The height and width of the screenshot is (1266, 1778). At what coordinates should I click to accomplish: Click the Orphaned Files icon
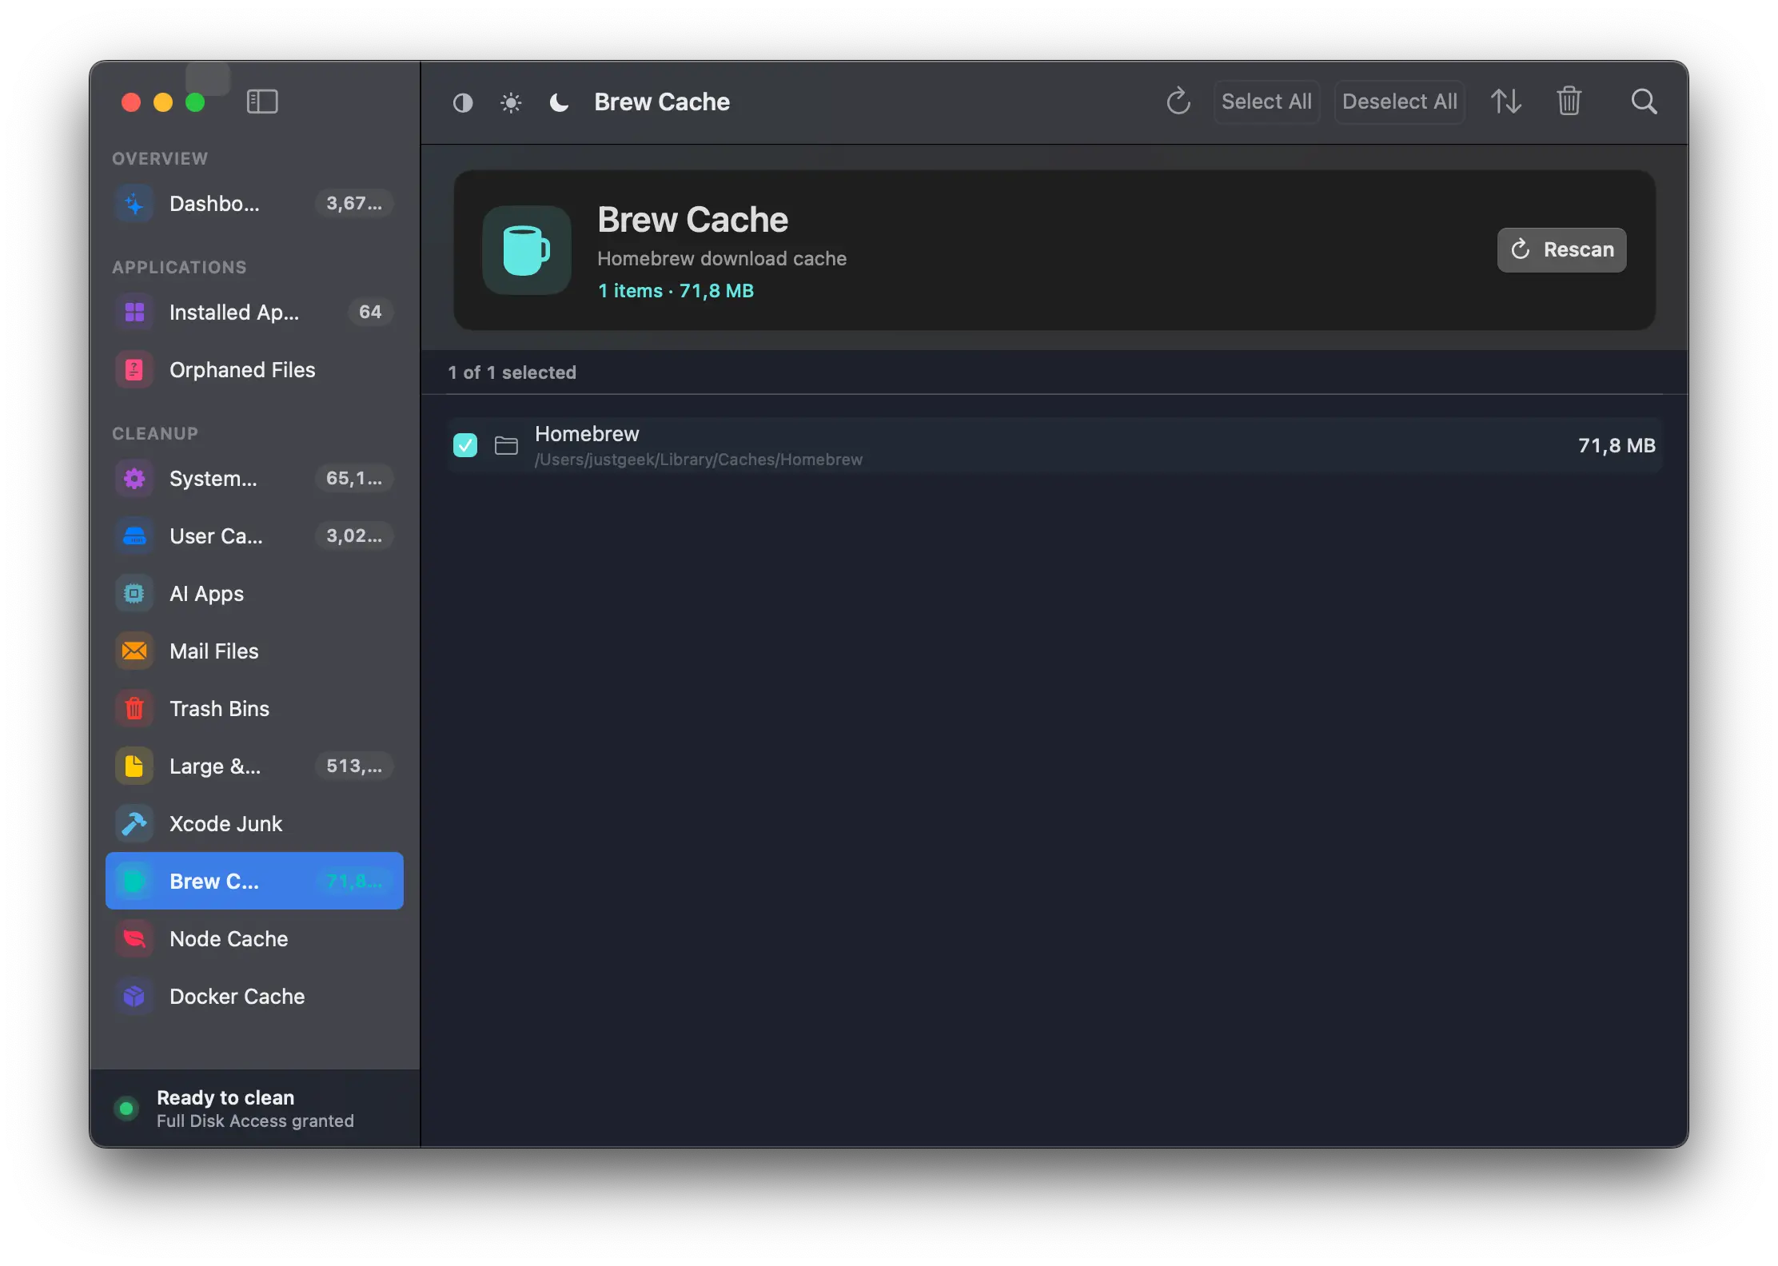tap(134, 370)
